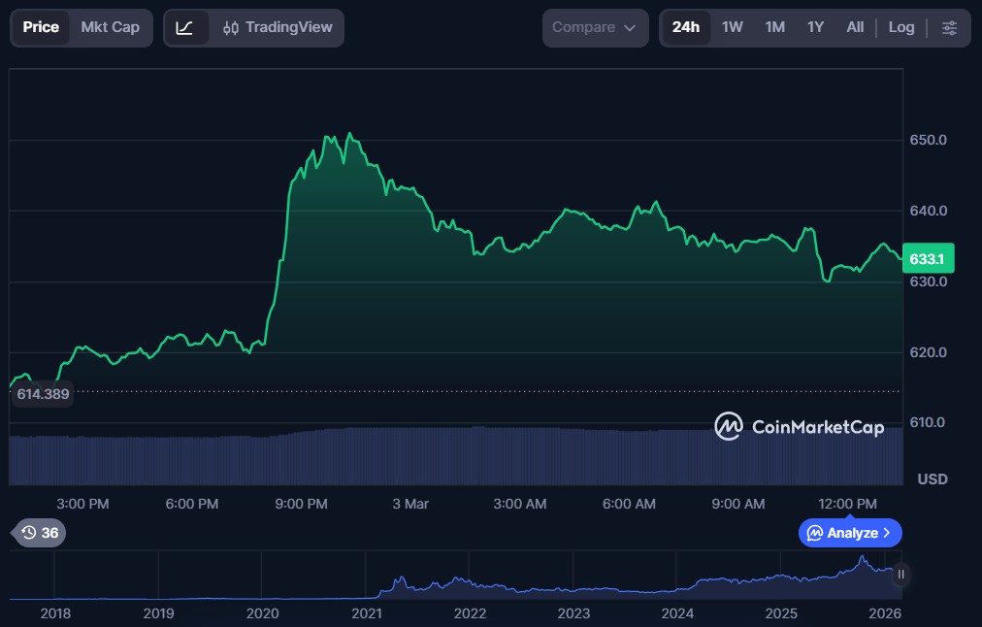Select the 24h time range

tap(685, 28)
